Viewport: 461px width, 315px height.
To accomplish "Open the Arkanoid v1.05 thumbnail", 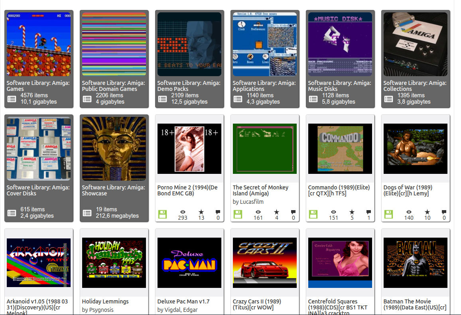I will [x=39, y=263].
